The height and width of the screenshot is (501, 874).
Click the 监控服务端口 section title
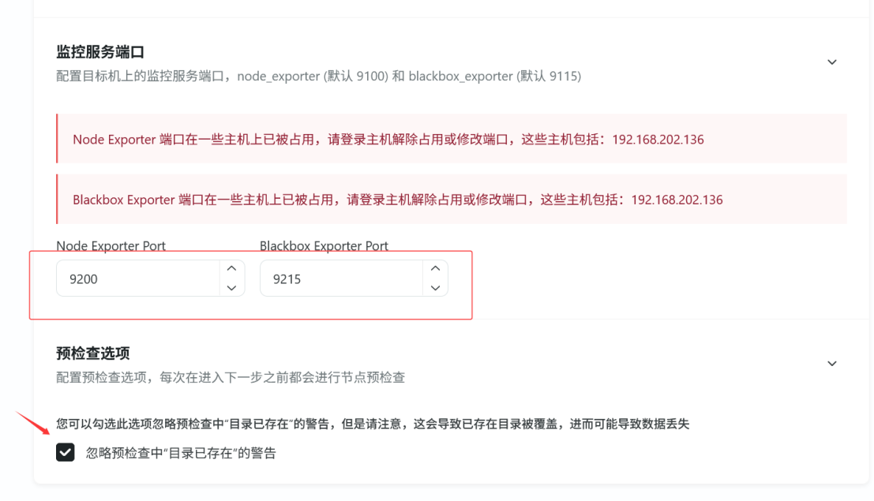[x=100, y=52]
